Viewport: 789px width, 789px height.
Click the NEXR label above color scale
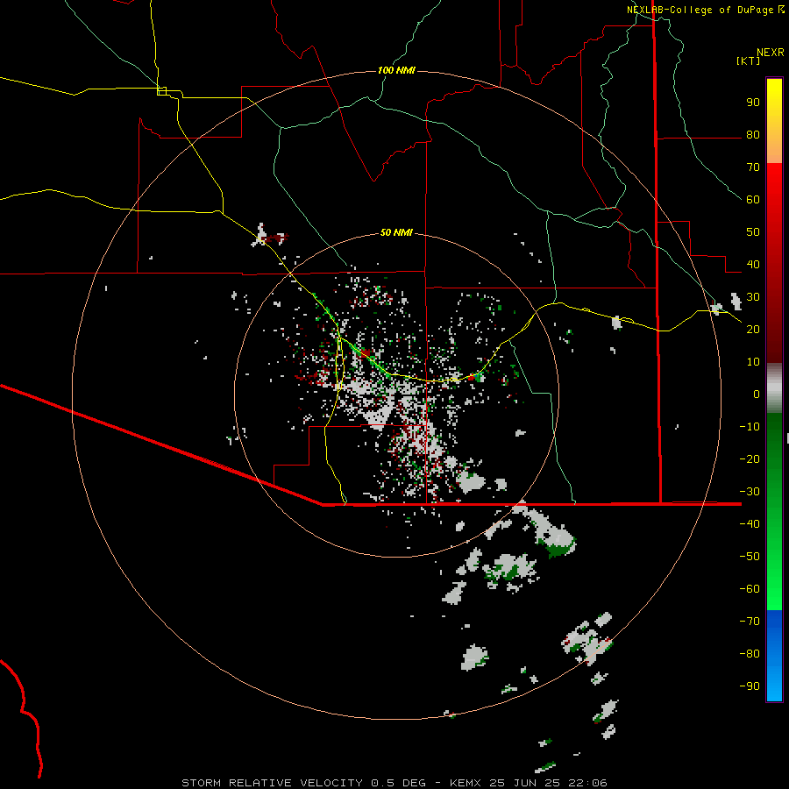[x=771, y=53]
